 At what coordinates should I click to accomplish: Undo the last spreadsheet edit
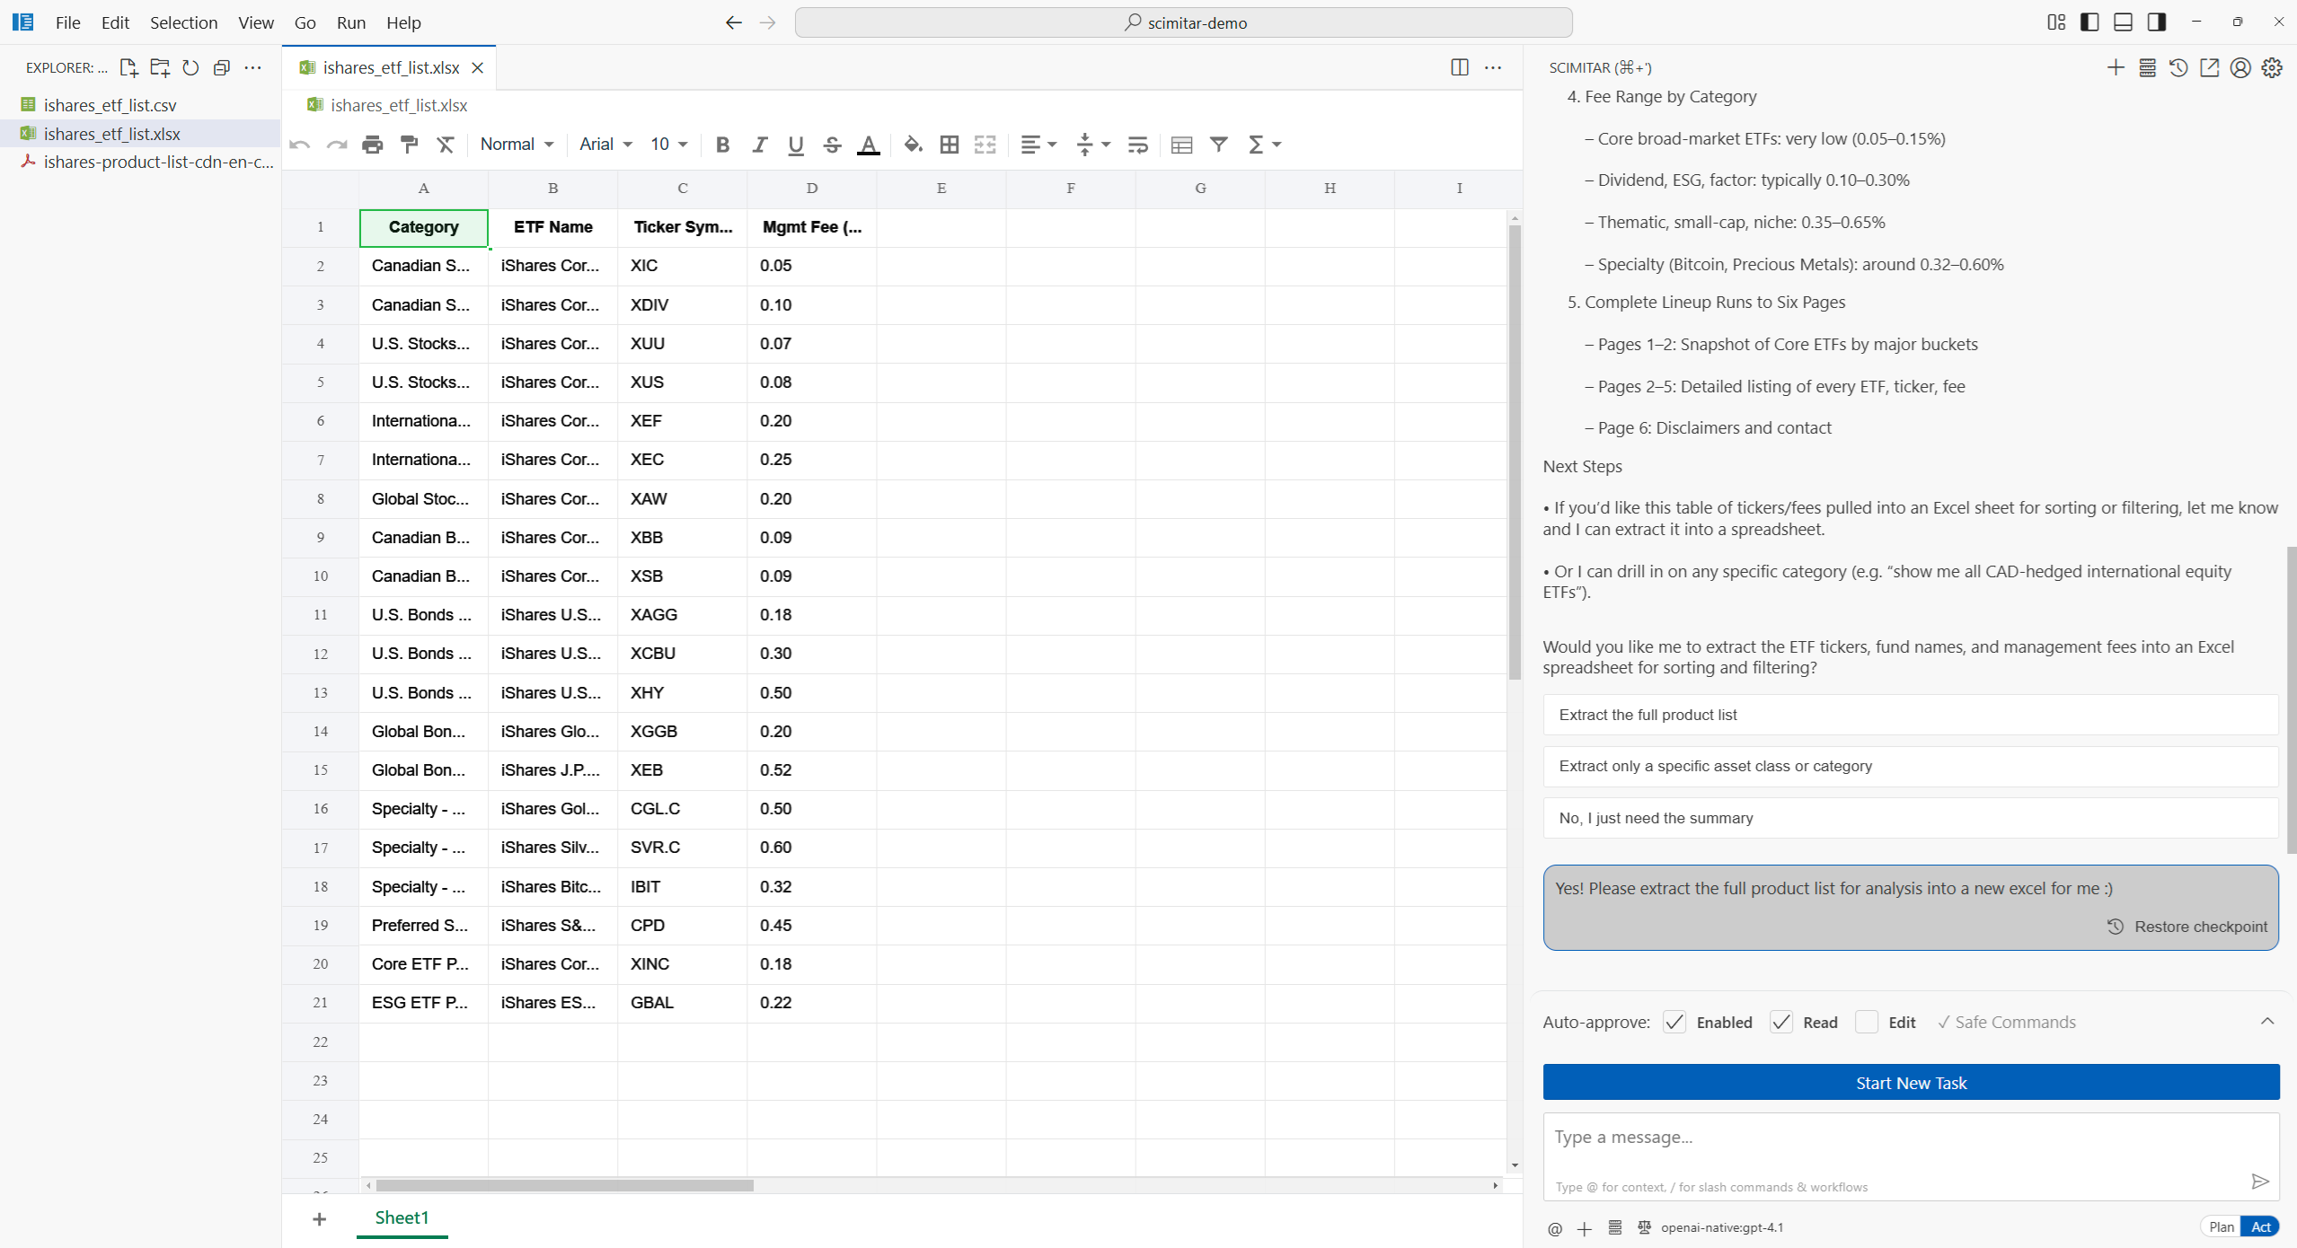[x=300, y=145]
